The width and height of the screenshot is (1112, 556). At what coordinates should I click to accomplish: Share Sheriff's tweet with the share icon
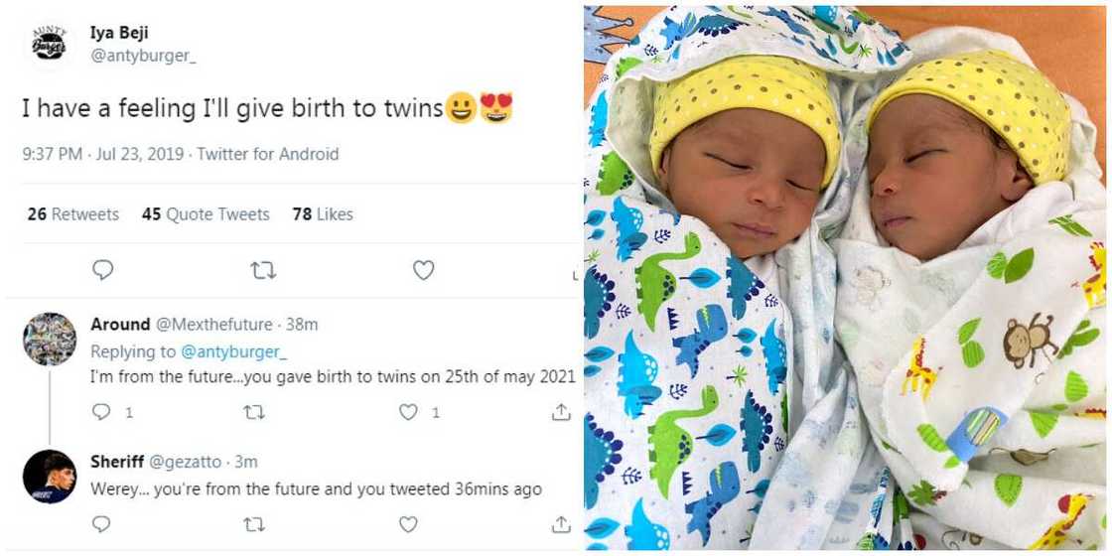[561, 523]
